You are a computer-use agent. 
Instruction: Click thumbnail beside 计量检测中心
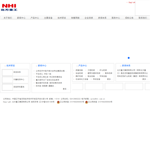point(7,80)
